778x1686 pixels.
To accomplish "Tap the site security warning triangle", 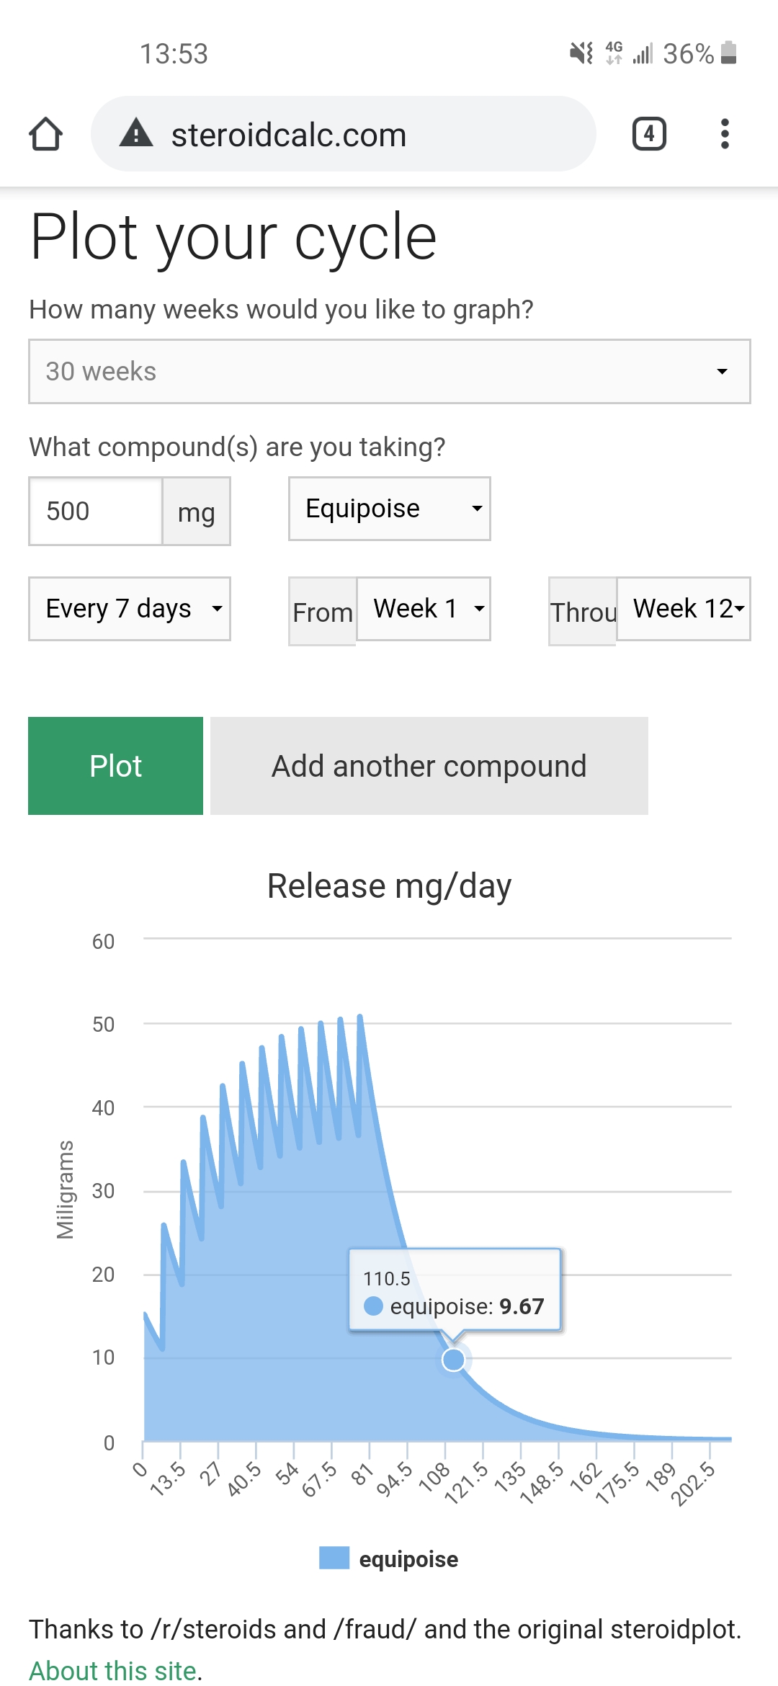I will point(136,134).
